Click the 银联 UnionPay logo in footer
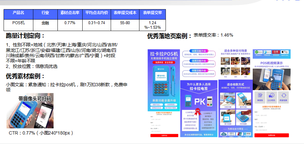The image size is (304, 144). pyautogui.click(x=239, y=134)
